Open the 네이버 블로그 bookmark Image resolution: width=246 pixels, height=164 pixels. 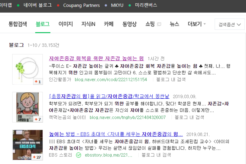coord(37,5)
